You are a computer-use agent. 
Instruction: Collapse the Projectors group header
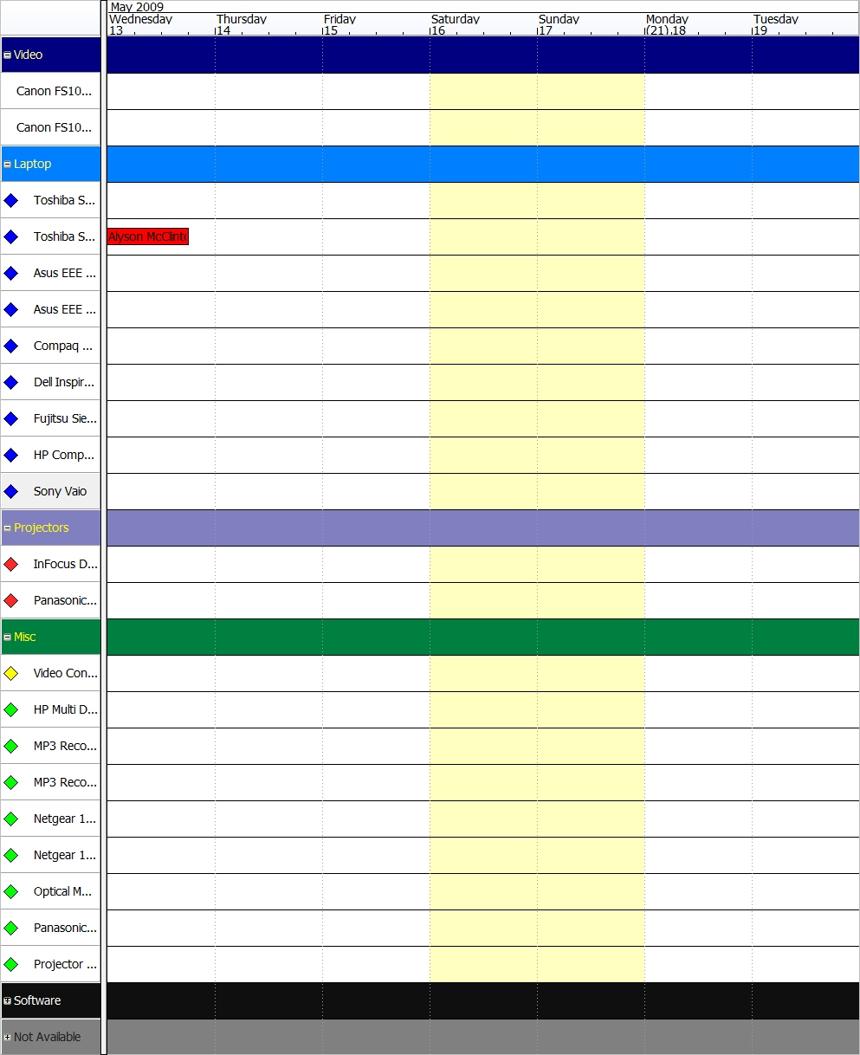tap(8, 527)
